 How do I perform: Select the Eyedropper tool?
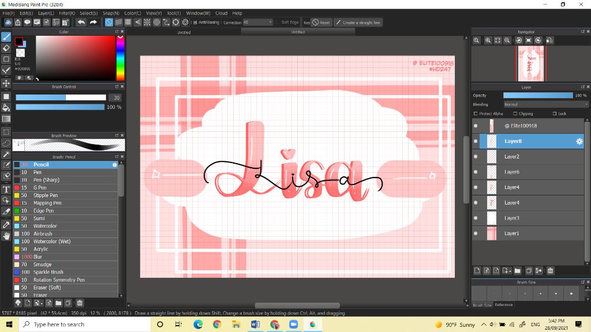tap(6, 225)
